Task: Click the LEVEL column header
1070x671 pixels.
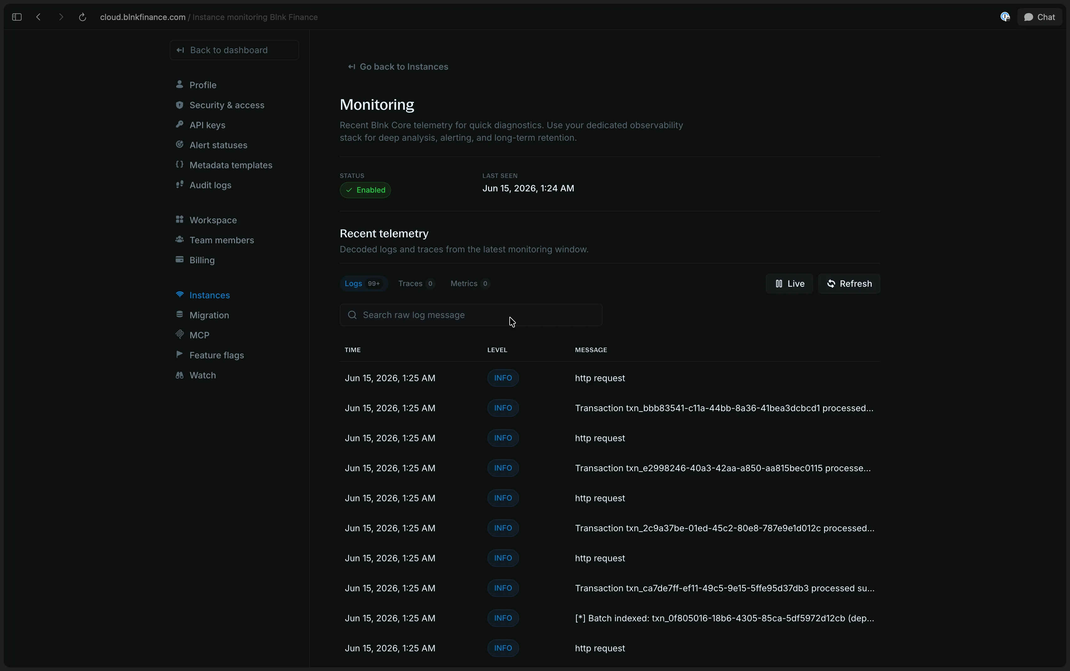Action: click(x=497, y=350)
